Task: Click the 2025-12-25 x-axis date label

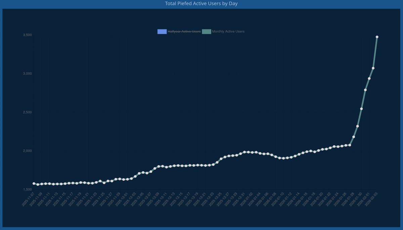Action: pos(215,199)
